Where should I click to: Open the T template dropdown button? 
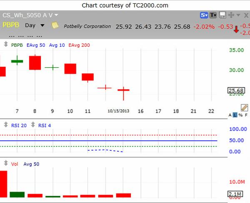tap(213, 15)
